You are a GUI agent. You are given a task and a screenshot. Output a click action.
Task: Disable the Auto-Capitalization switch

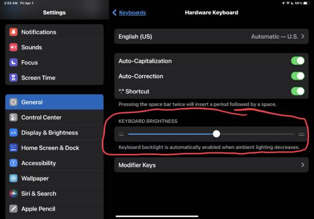298,61
